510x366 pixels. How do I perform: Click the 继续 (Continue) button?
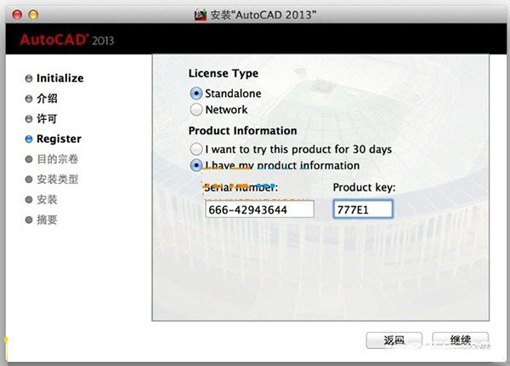click(460, 340)
